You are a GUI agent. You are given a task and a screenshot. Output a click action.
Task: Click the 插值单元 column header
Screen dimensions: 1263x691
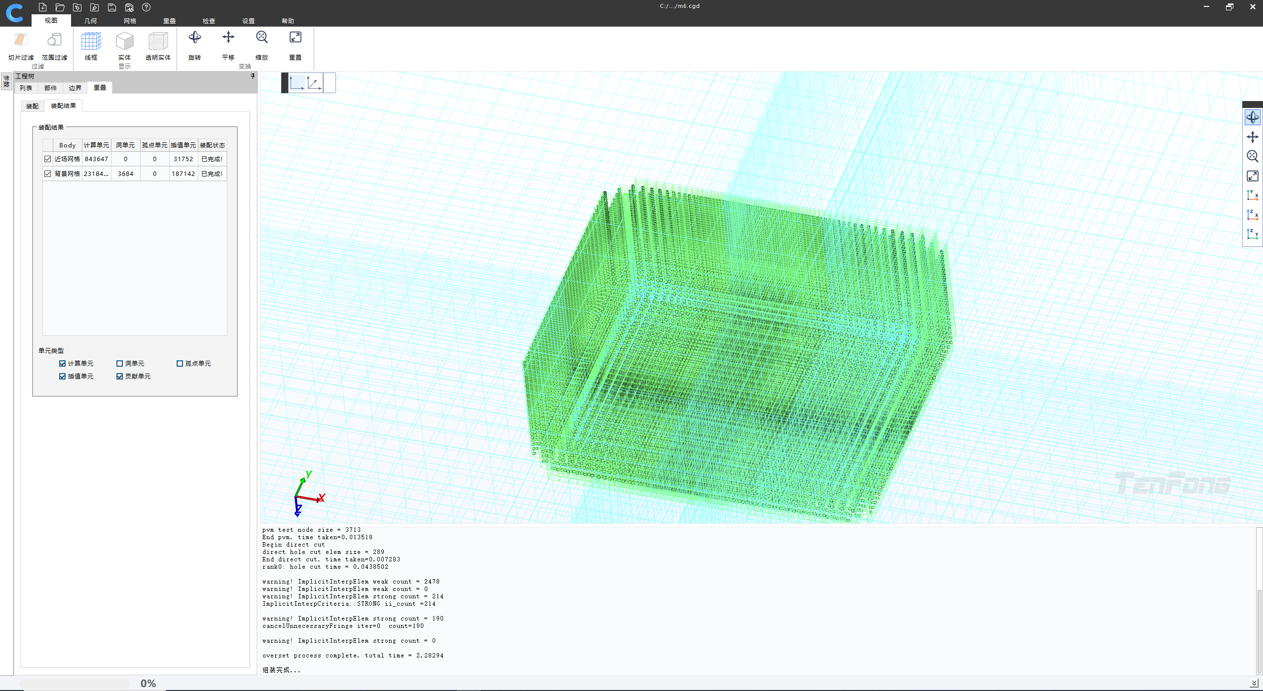184,145
